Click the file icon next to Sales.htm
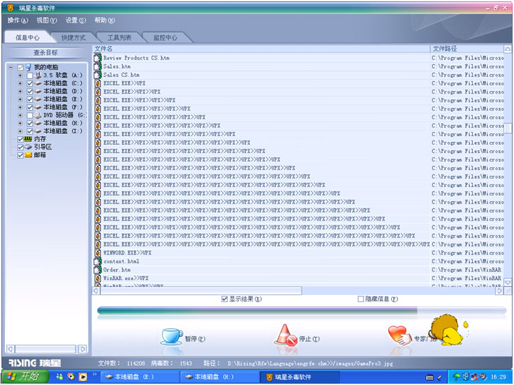The width and height of the screenshot is (514, 385). pos(98,67)
